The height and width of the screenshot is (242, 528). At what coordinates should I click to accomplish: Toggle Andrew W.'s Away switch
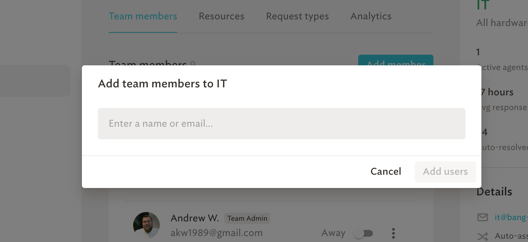[364, 233]
